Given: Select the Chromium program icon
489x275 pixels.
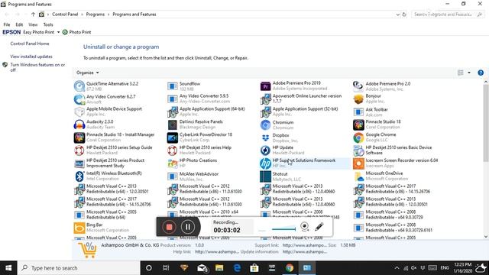Looking at the screenshot, I should pos(265,125).
